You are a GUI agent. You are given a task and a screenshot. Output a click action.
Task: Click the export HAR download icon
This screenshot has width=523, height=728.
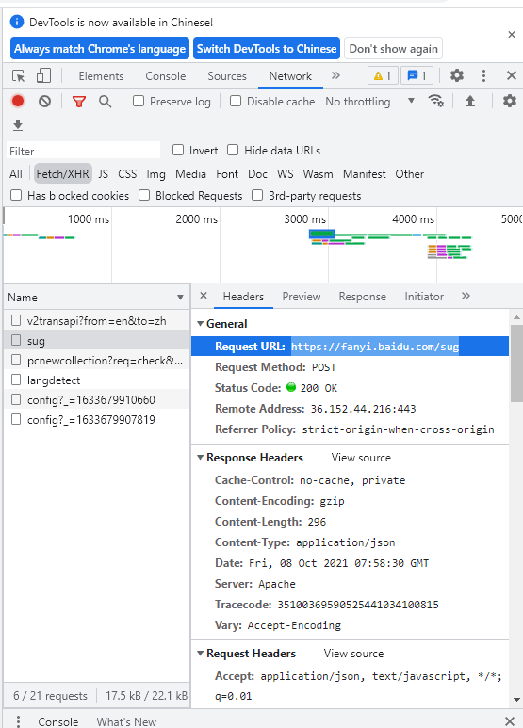point(18,125)
